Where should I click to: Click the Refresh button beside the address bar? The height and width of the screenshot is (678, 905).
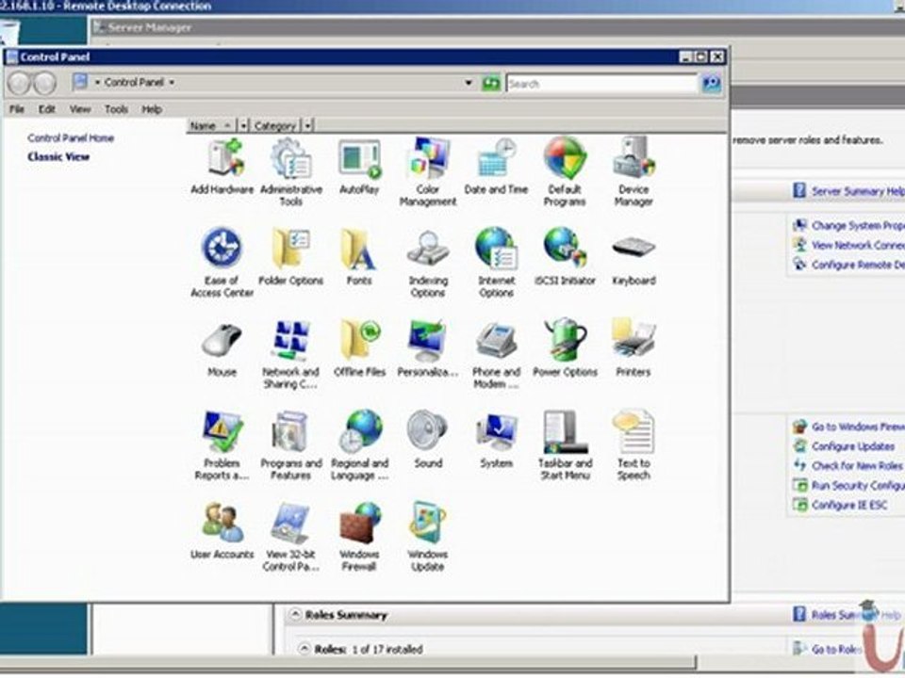[491, 83]
